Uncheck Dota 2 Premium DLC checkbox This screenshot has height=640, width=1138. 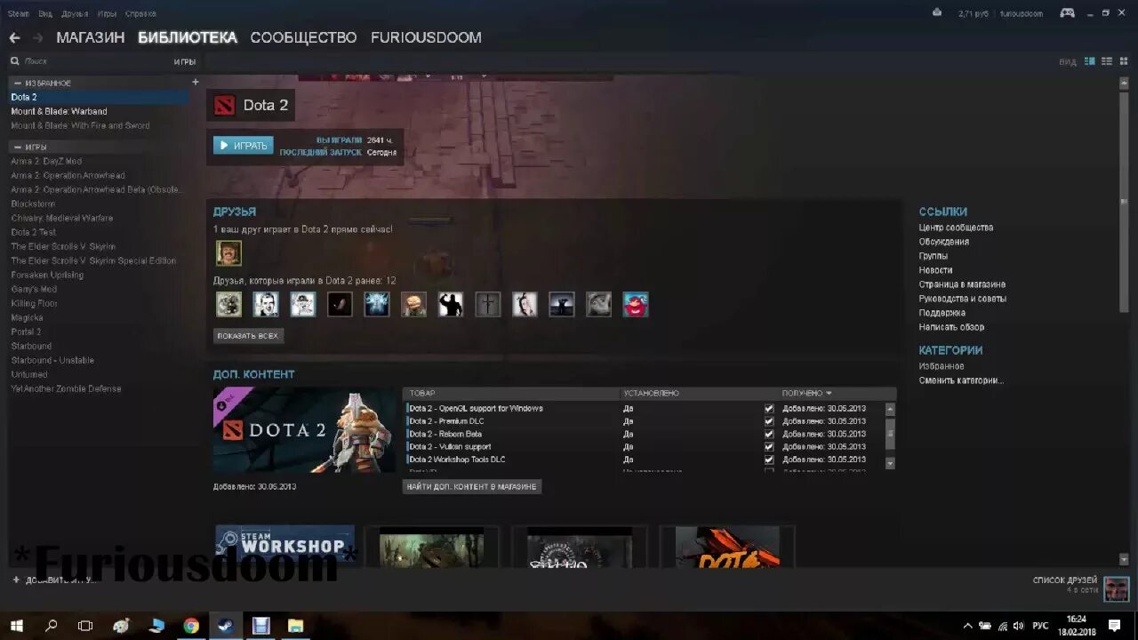pyautogui.click(x=769, y=421)
